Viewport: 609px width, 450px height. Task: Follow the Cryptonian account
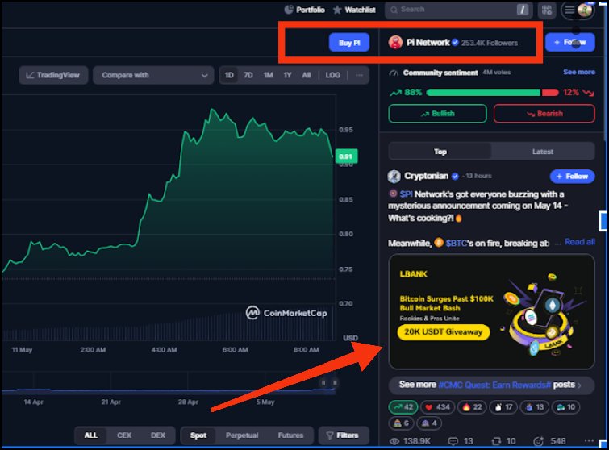coord(572,177)
